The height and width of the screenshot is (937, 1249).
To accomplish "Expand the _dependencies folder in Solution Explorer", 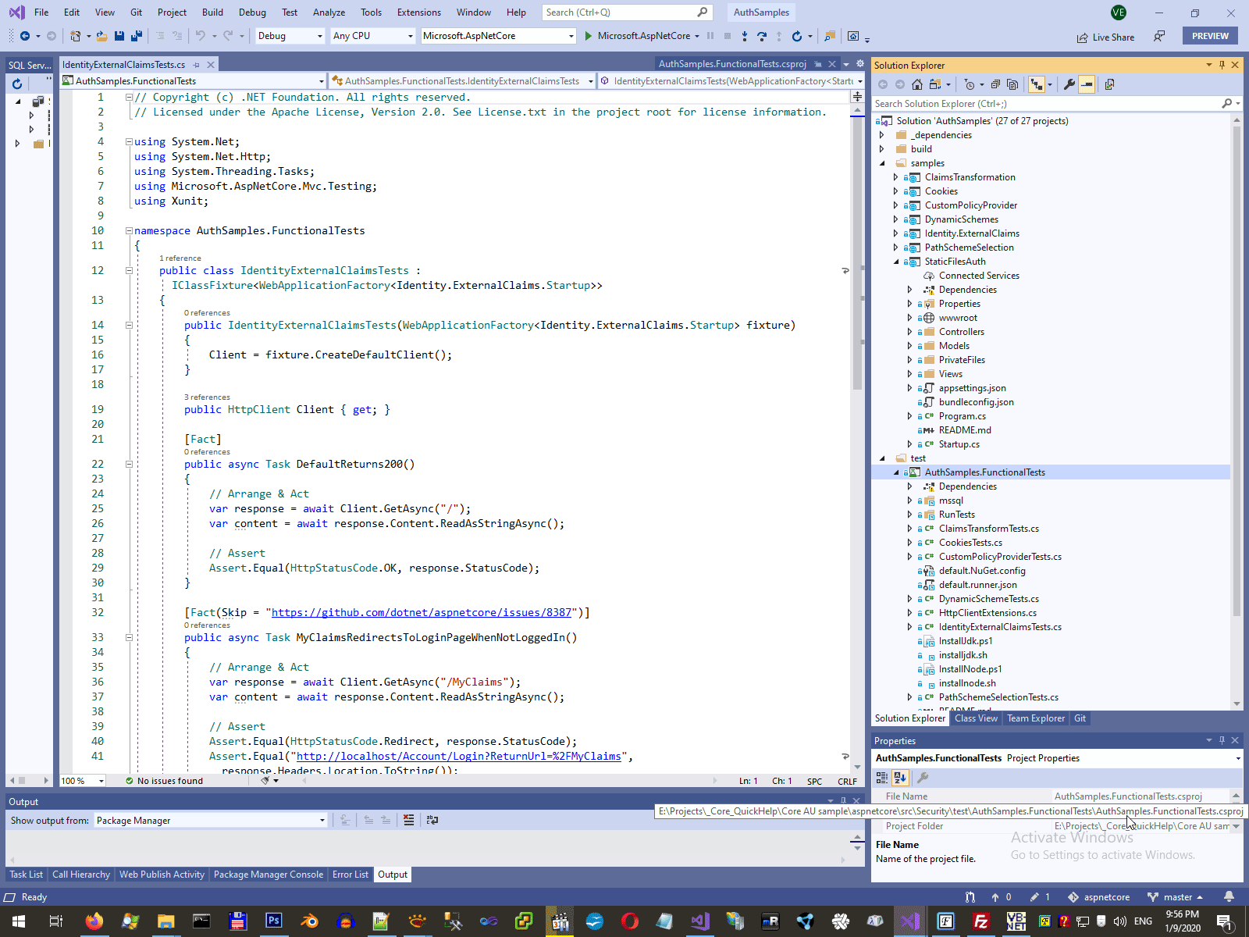I will [x=882, y=135].
